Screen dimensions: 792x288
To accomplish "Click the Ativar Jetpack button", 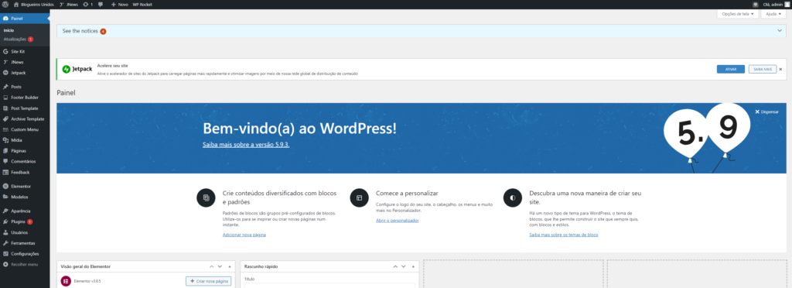I will click(x=730, y=69).
